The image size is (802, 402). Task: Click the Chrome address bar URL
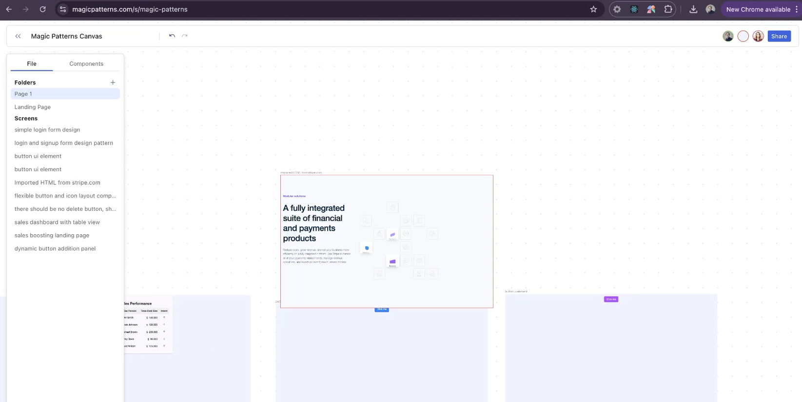coord(130,9)
